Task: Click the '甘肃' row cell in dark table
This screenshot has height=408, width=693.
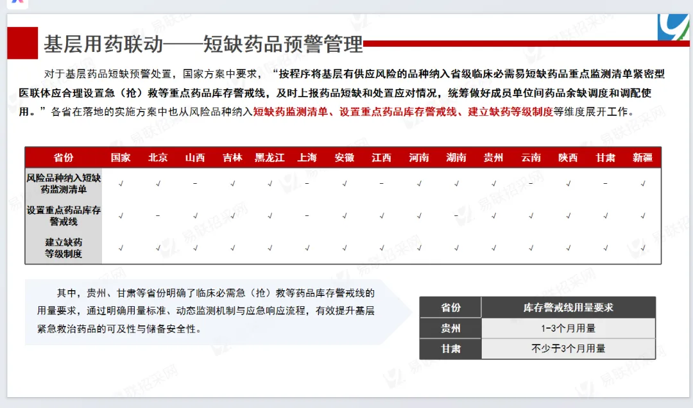Action: click(450, 348)
